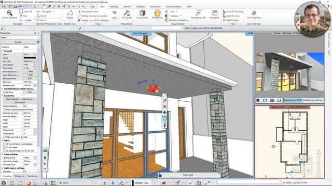Toggle the first checkbox under Other section
This screenshot has height=186, width=332.
coord(4,144)
